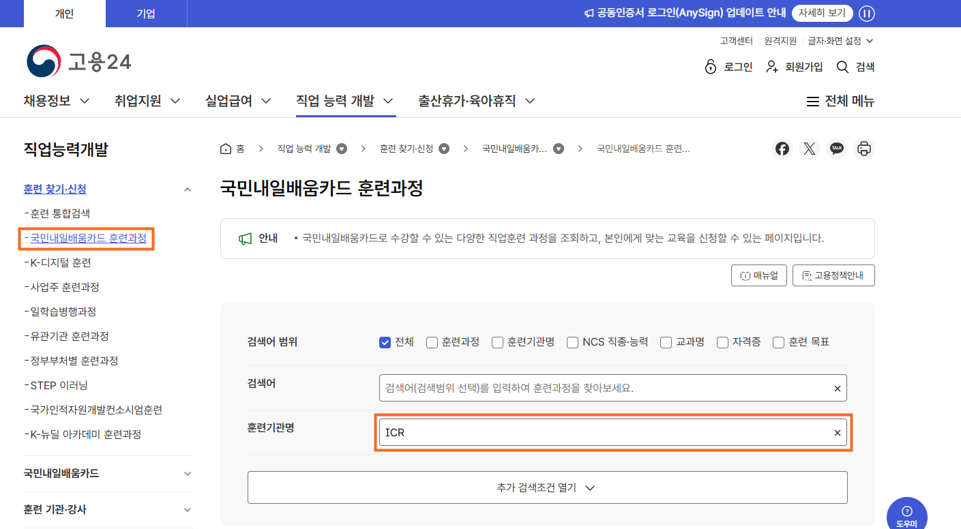Viewport: 961px width, 529px height.
Task: Expand 훈련 기관·강사 sidebar section
Action: coord(108,509)
